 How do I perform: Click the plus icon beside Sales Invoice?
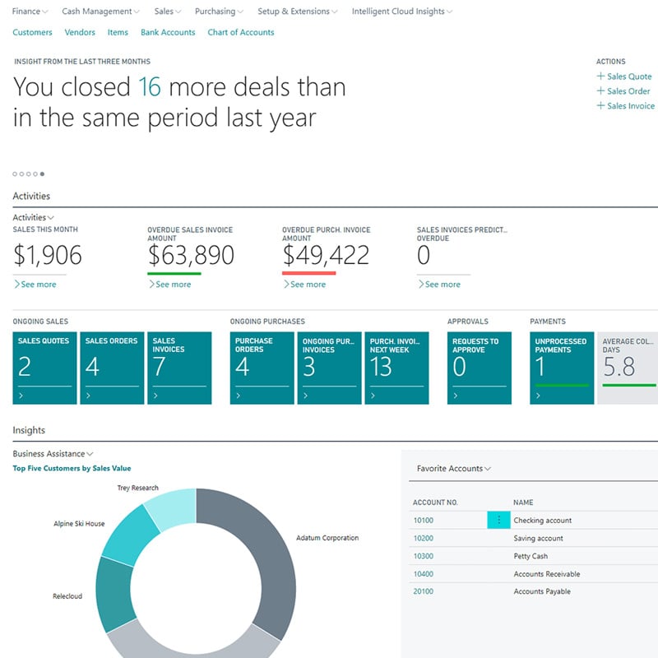[x=600, y=105]
